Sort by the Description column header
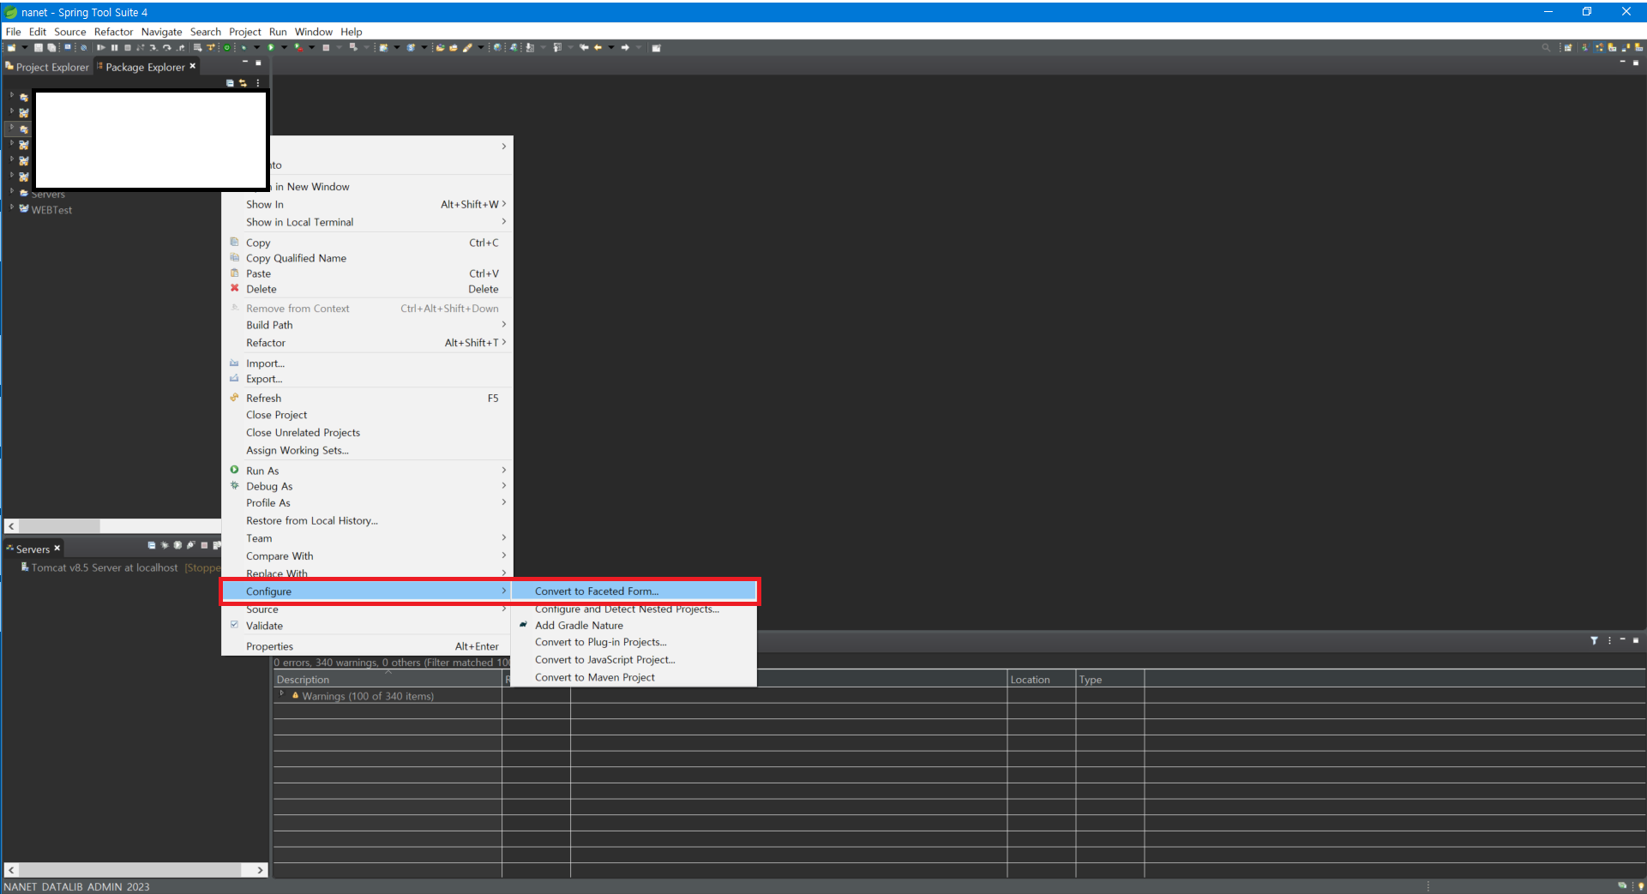The height and width of the screenshot is (894, 1647). [x=388, y=679]
